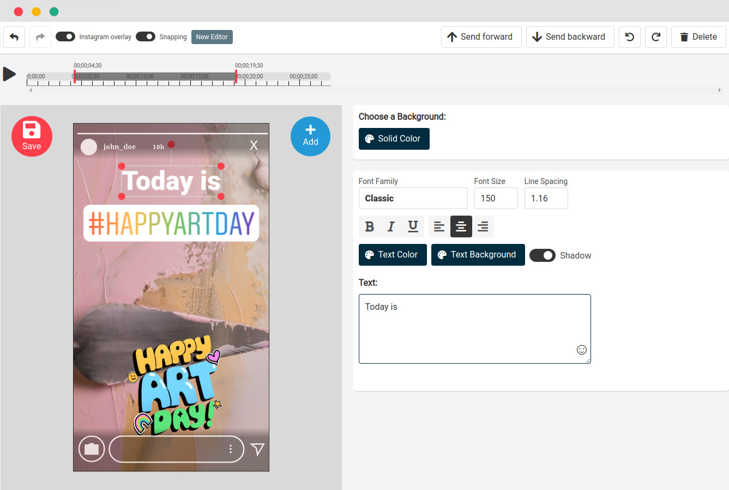Underline the selected text
729x490 pixels.
412,226
